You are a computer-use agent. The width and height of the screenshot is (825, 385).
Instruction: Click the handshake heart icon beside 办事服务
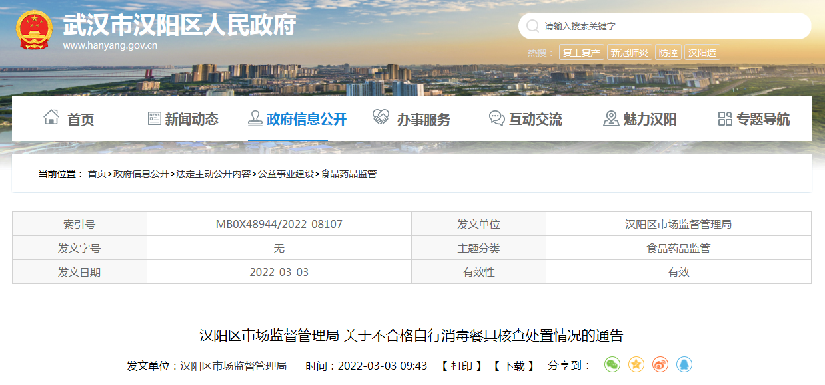tap(381, 118)
